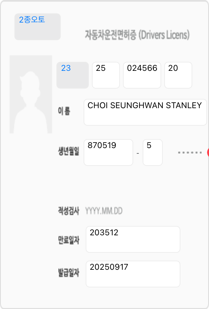Viewport: 209px width, 309px height.
Task: Click the 생년월일 label
Action: [x=68, y=152]
